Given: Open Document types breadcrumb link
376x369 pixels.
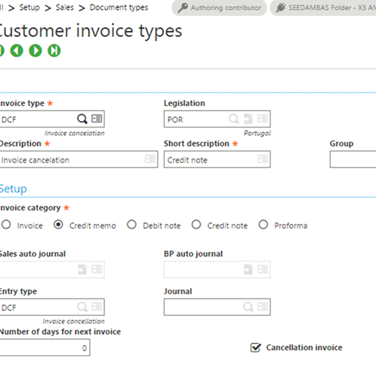Looking at the screenshot, I should click(x=119, y=8).
